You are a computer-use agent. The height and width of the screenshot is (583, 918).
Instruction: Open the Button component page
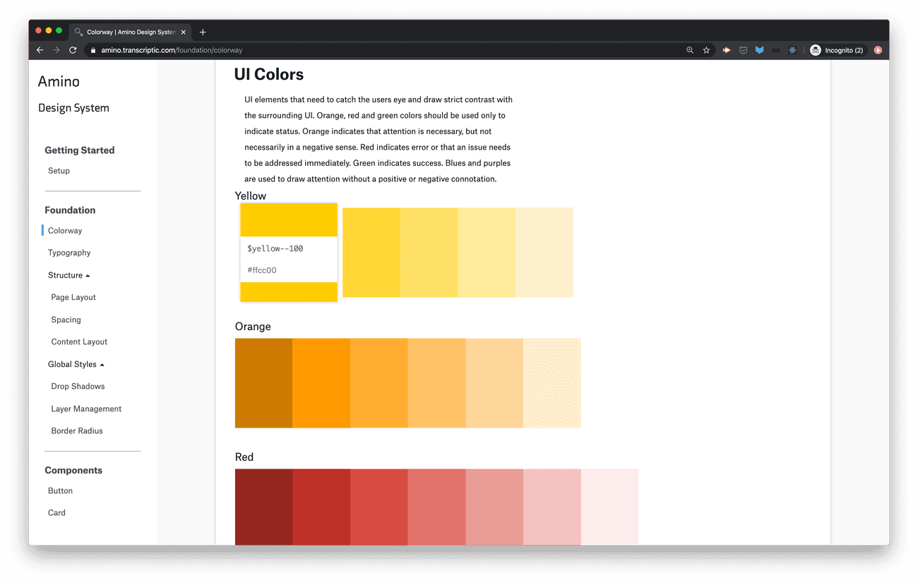tap(60, 490)
